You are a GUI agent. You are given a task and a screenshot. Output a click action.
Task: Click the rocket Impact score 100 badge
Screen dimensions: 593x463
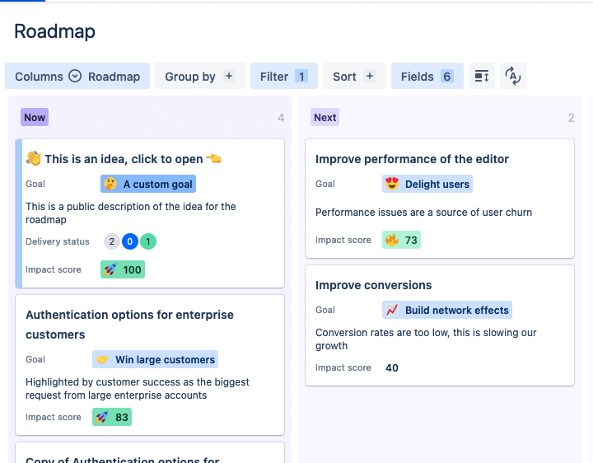pos(123,269)
